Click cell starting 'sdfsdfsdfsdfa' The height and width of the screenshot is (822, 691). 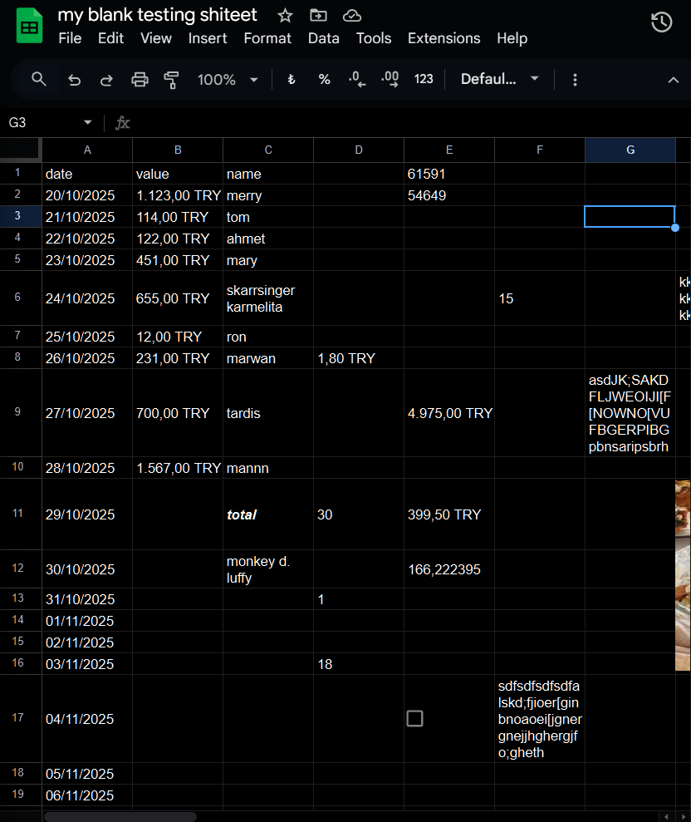point(540,719)
